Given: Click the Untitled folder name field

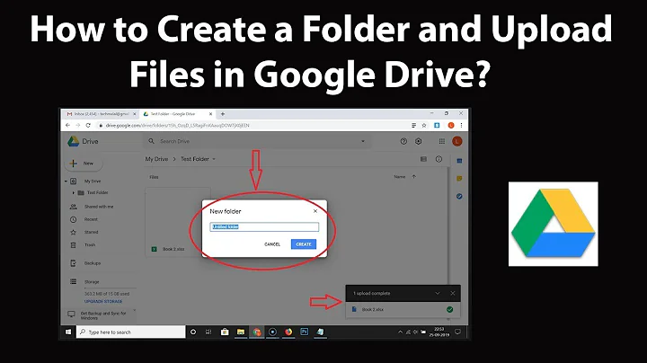Looking at the screenshot, I should [x=264, y=226].
